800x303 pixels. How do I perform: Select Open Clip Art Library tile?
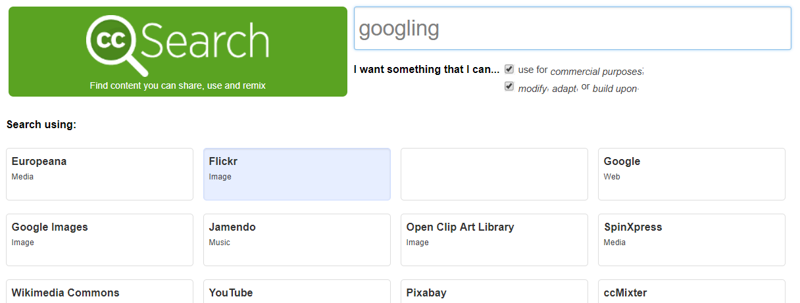[x=494, y=240]
